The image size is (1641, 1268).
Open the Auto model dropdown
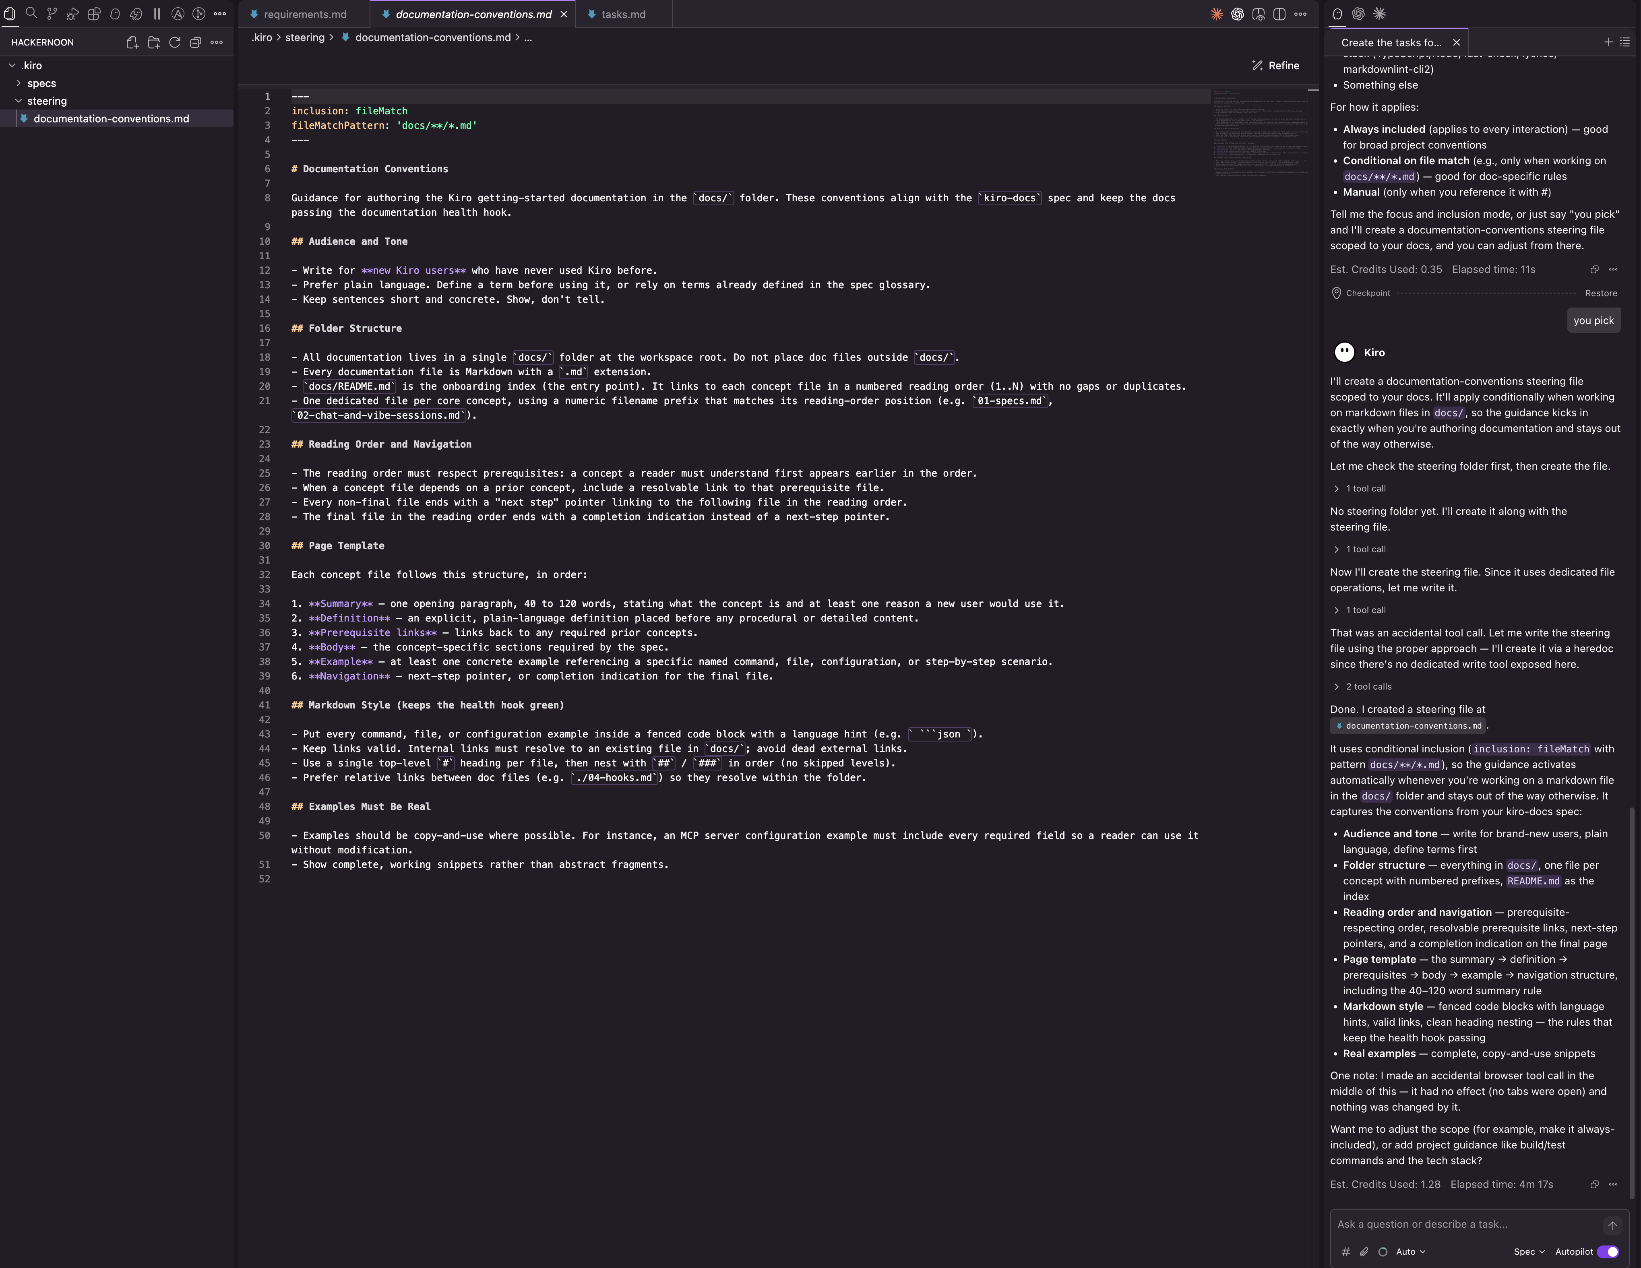pos(1410,1251)
